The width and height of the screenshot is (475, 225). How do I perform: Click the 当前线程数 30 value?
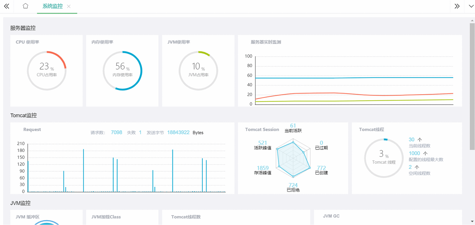412,140
